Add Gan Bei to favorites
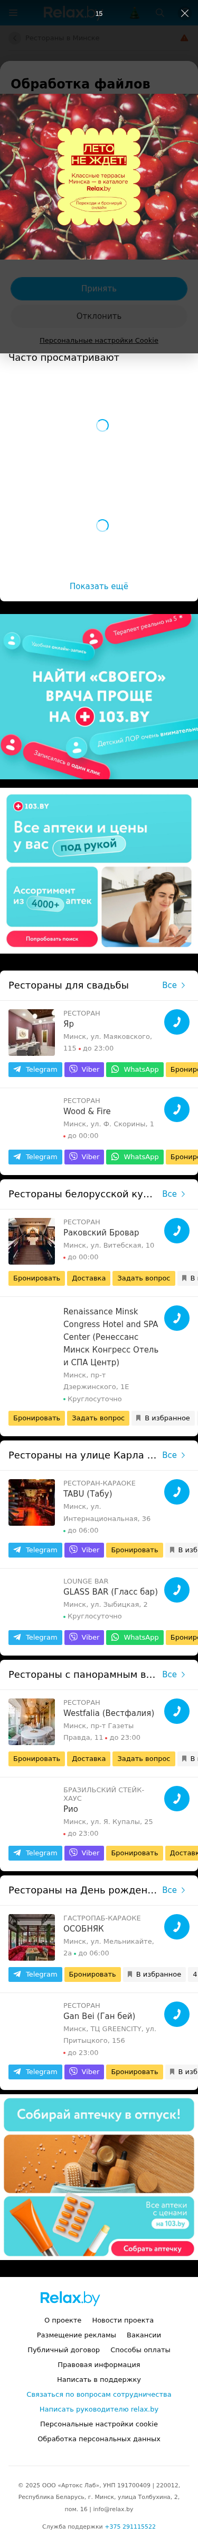Screen dimensions: 198x2544 [184, 2072]
